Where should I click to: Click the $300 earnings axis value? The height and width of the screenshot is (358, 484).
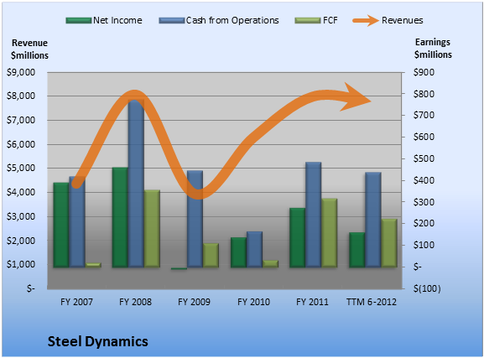[x=424, y=202]
